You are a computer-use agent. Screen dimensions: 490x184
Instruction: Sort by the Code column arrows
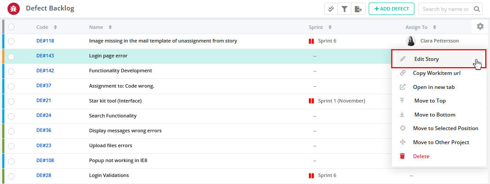[x=55, y=27]
